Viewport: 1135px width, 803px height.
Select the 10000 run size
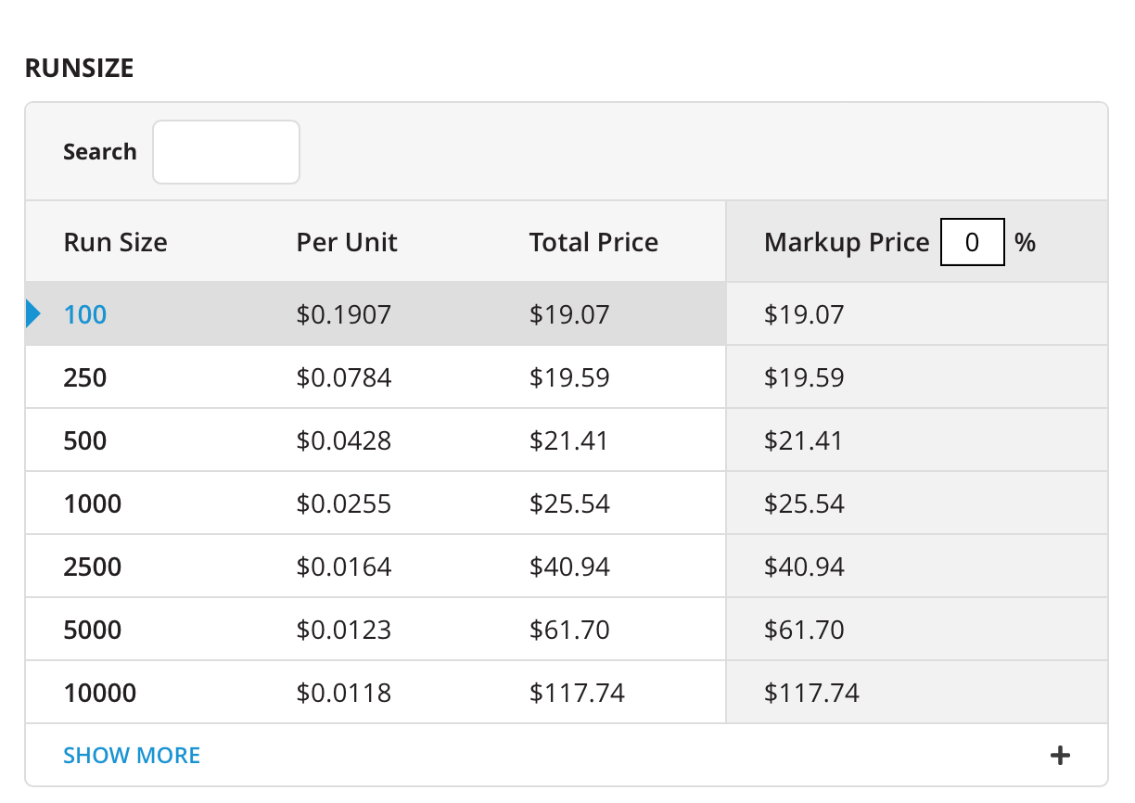pos(100,693)
